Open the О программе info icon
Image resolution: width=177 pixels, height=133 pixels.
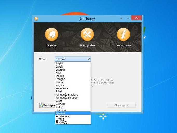[x=123, y=34]
